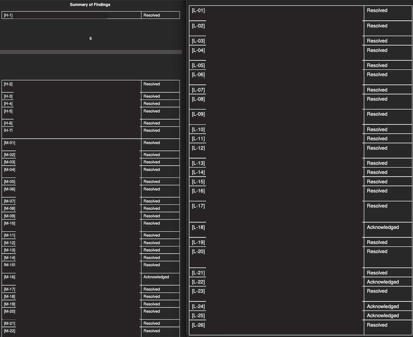Click the [M-01] finding ID

coord(9,143)
